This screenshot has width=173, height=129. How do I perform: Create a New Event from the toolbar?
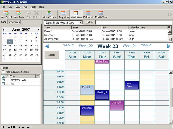coord(6,15)
